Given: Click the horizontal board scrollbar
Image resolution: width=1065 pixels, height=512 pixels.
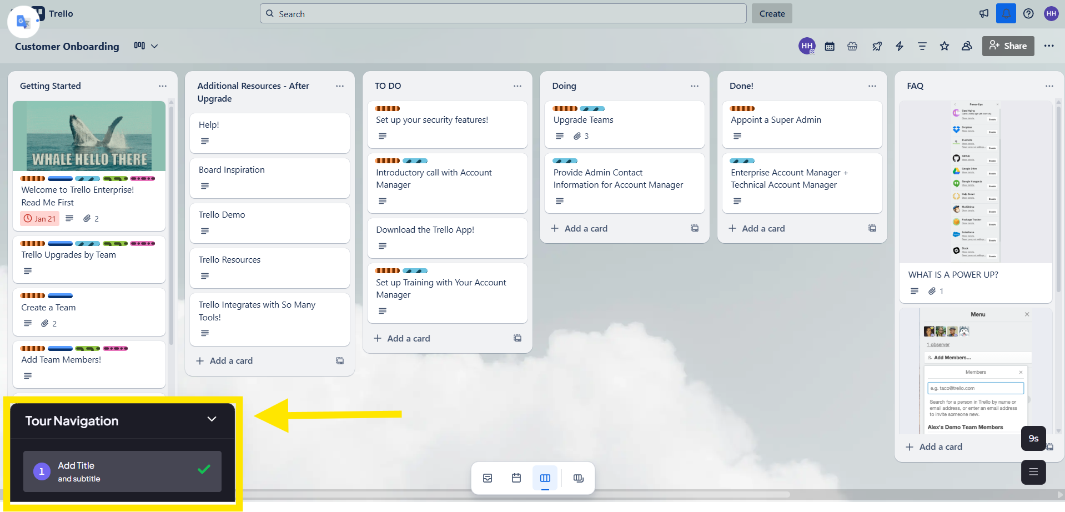Looking at the screenshot, I should [516, 494].
